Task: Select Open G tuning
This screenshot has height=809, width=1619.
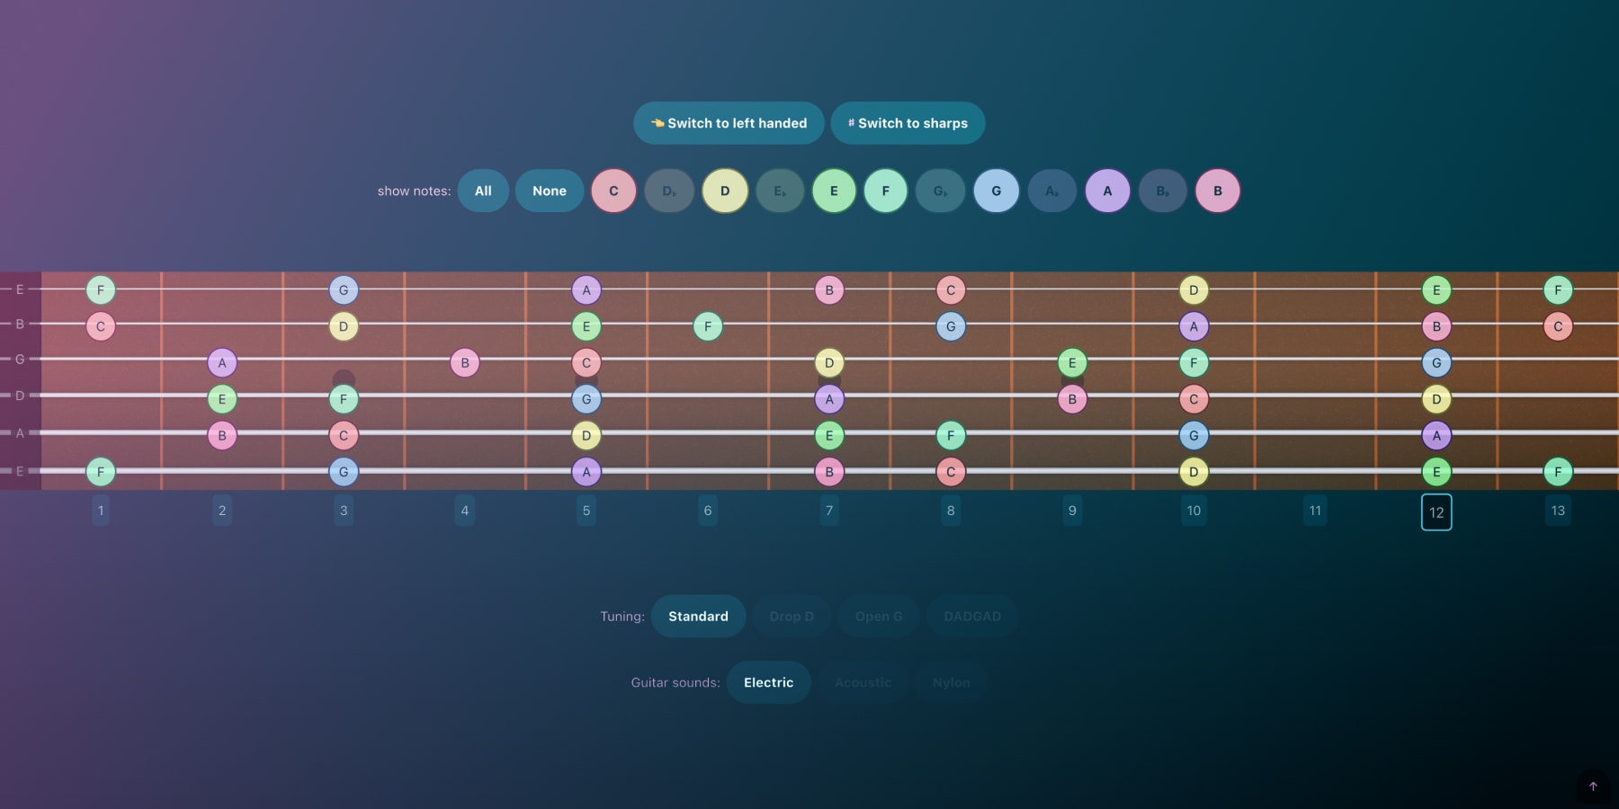Action: coord(879,616)
